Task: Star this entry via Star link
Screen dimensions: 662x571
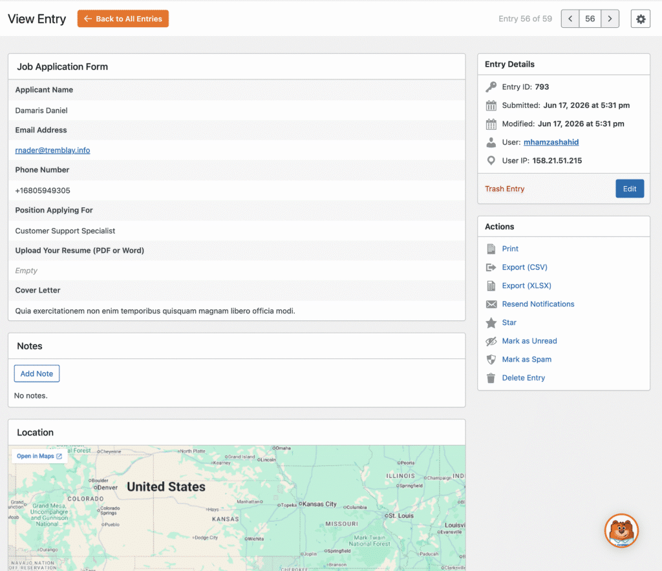Action: click(509, 322)
